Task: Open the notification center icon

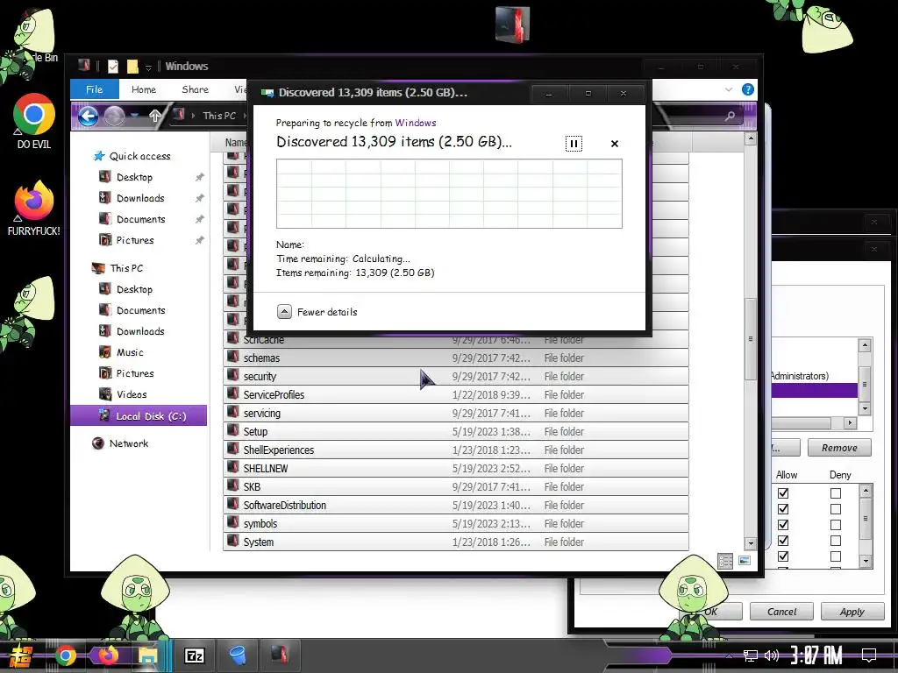Action: click(869, 655)
